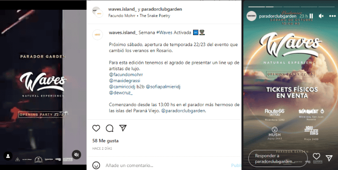The height and width of the screenshot is (170, 338).
Task: Like the story with heart icon
Action: point(316,156)
